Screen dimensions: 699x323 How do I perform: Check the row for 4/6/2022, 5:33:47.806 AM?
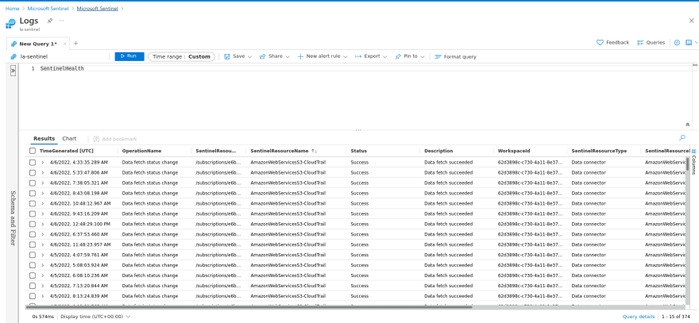tap(32, 172)
